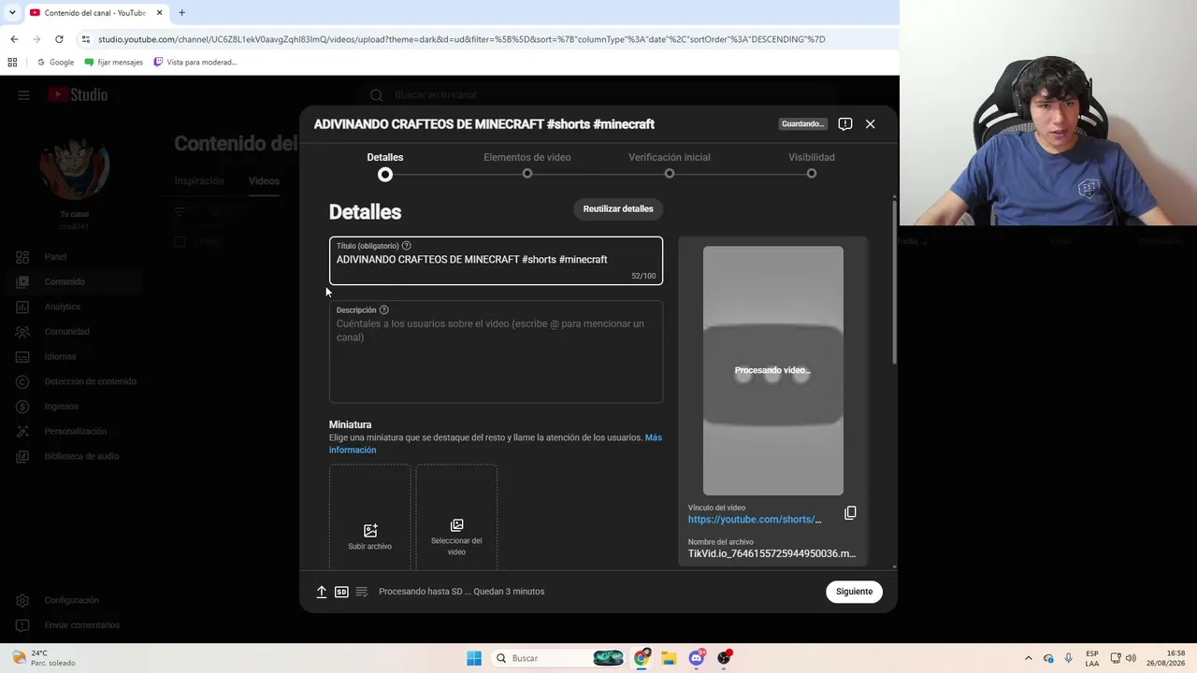Jump to the Verificación inicial step
Image resolution: width=1197 pixels, height=673 pixels.
click(670, 165)
